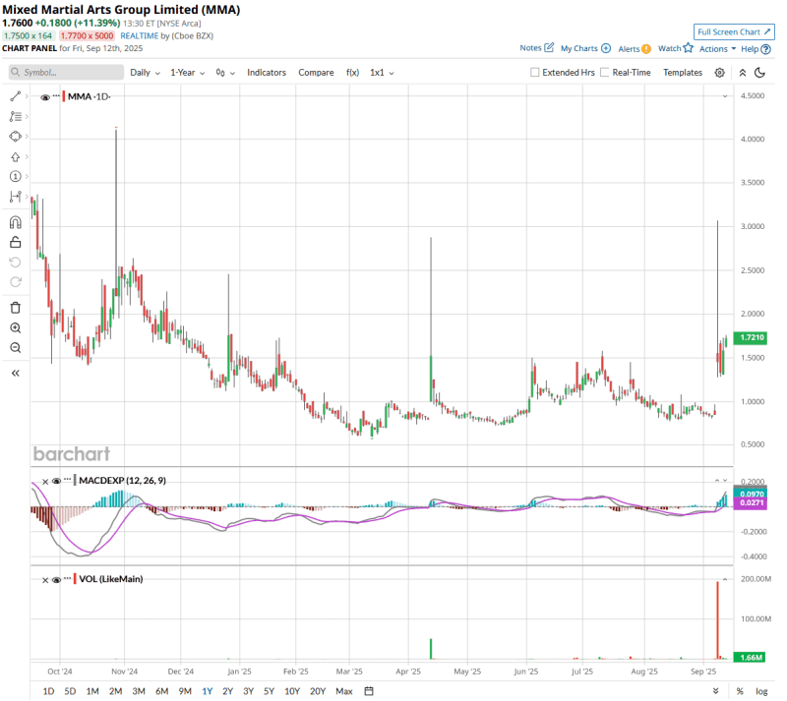
Task: Enable the Extended Hrs checkbox
Action: pyautogui.click(x=535, y=73)
